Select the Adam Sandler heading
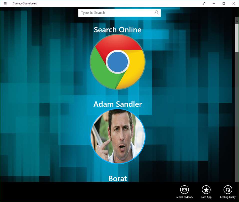The width and height of the screenshot is (239, 202). (x=118, y=104)
